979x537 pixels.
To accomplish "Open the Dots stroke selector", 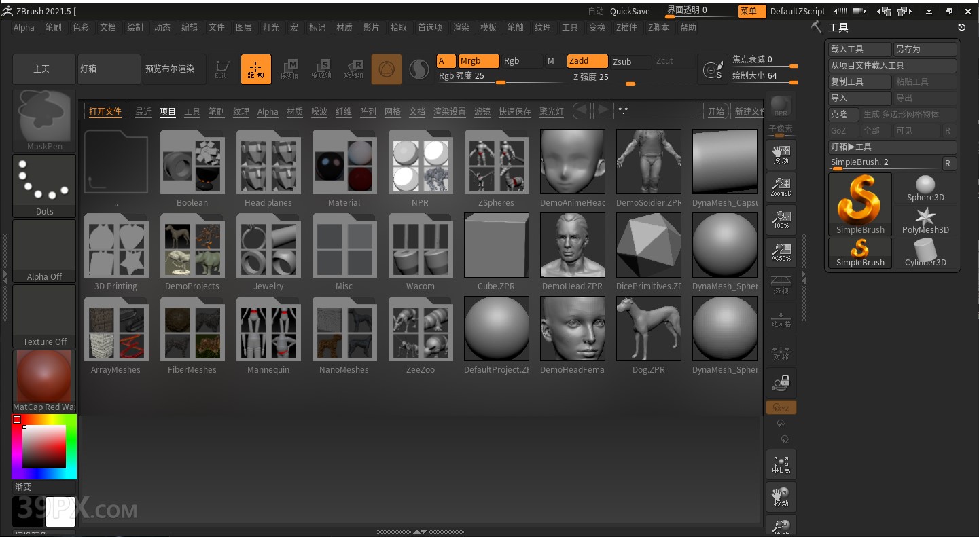I will (x=45, y=185).
